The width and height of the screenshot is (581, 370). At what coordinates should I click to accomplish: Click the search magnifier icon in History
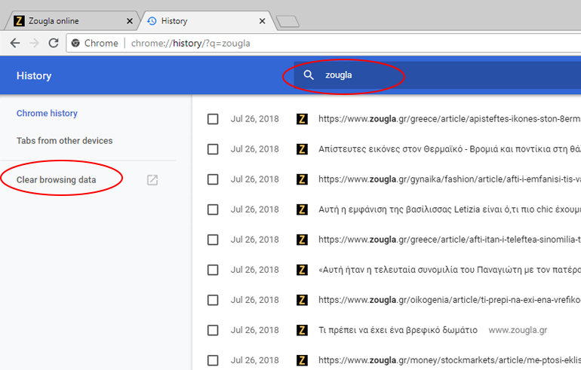[308, 75]
